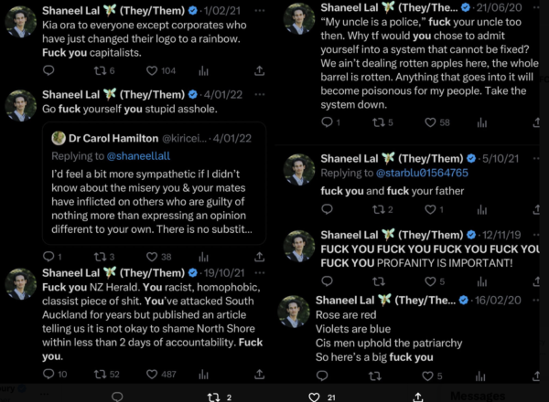The width and height of the screenshot is (549, 402).
Task: Click the bottom bar reply bubble icon
Action: pyautogui.click(x=116, y=396)
